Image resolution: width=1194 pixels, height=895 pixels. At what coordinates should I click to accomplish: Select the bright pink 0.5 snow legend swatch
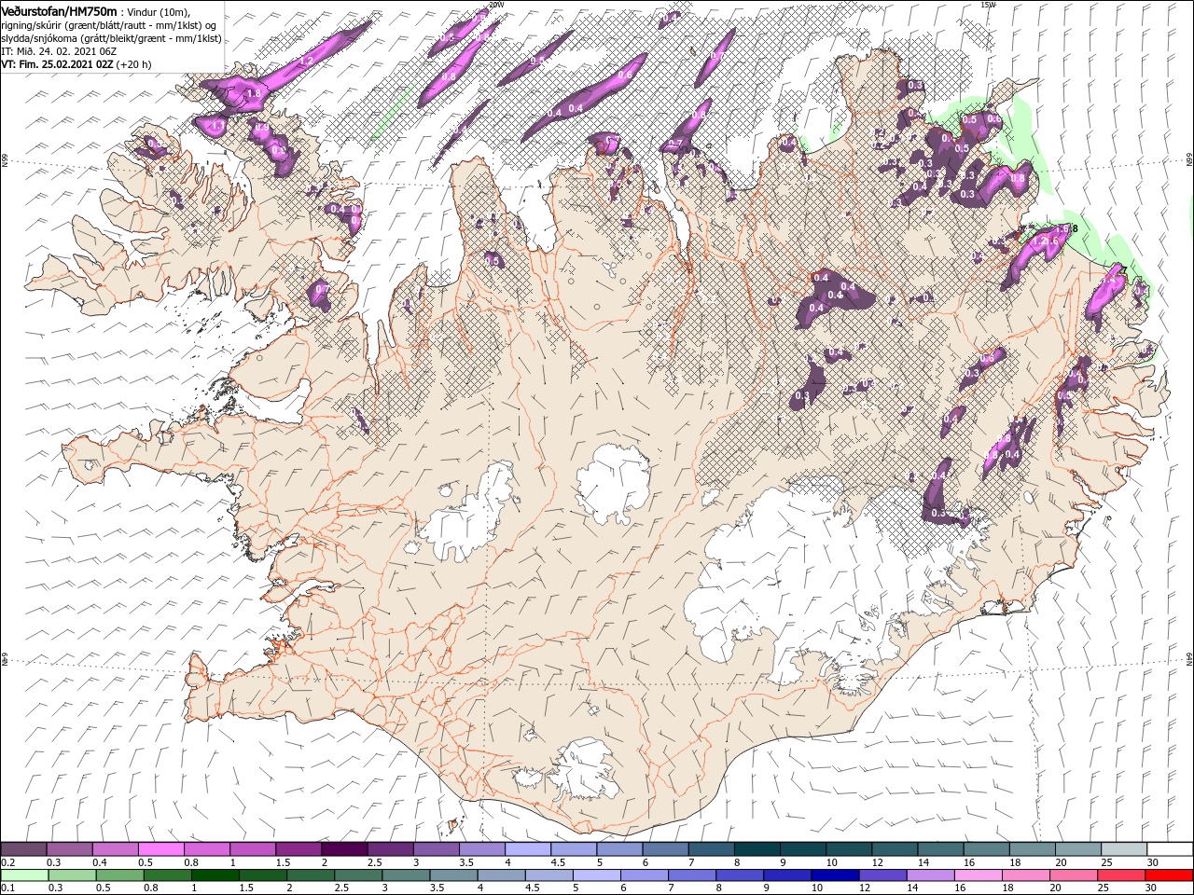tap(160, 849)
